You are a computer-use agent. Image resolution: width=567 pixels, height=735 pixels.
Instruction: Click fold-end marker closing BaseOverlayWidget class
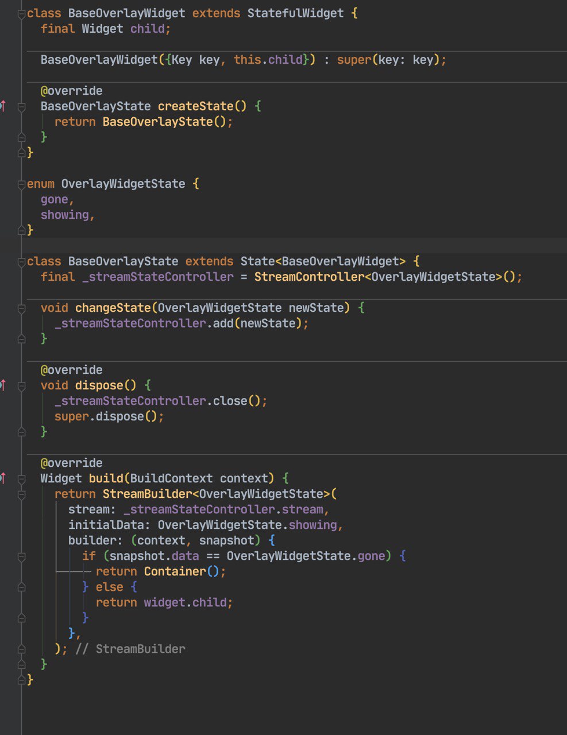click(21, 153)
